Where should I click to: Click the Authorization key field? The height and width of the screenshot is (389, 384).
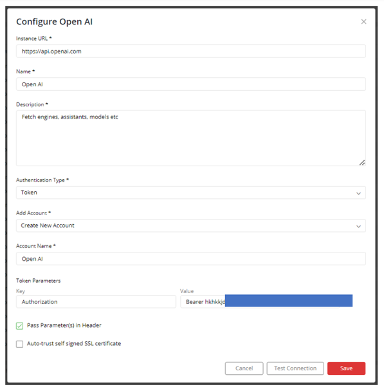point(96,301)
